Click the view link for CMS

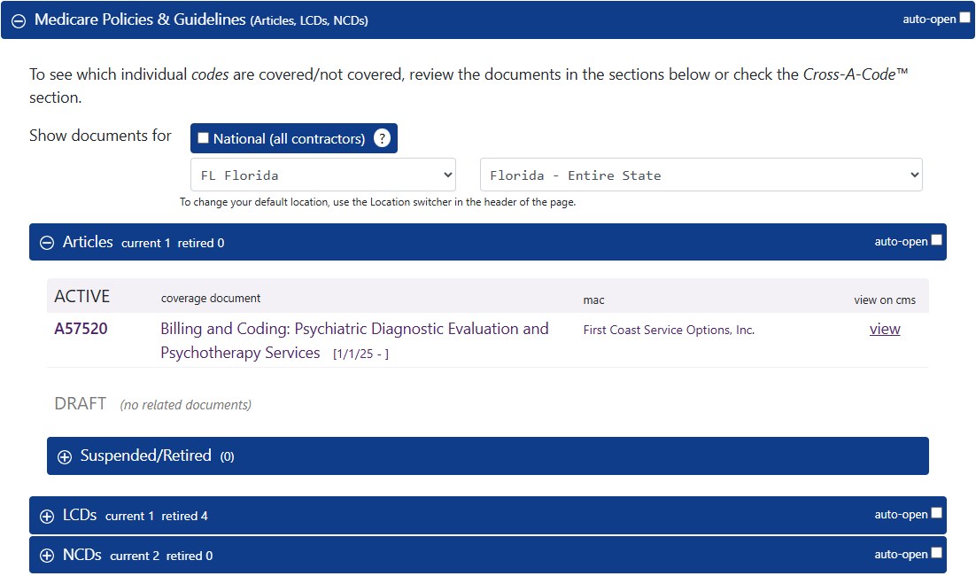click(x=885, y=329)
